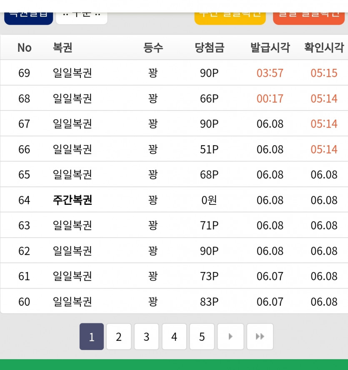348x370 pixels.
Task: Open the white '.. 구분 ..' filter dropdown
Action: coord(82,18)
